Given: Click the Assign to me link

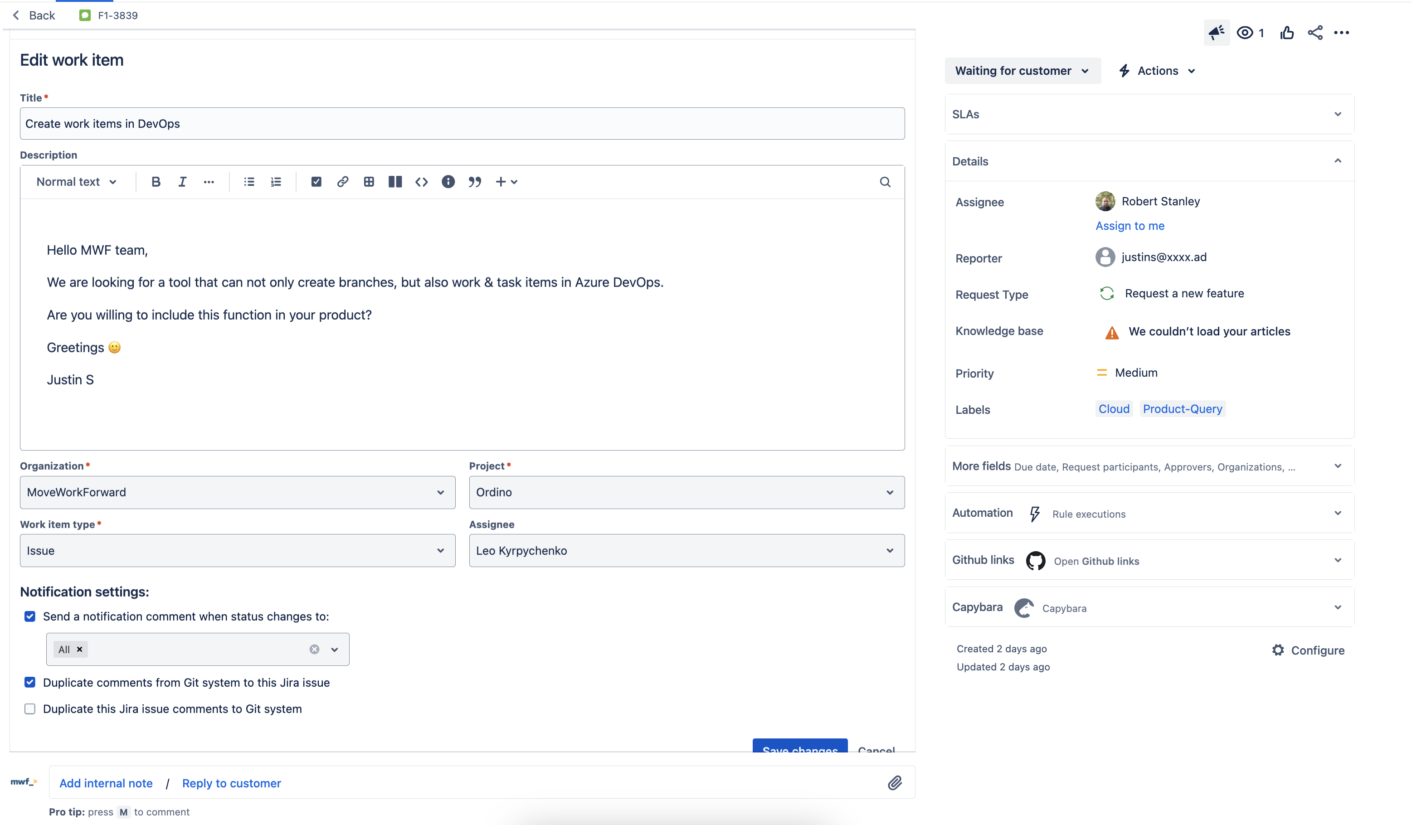Looking at the screenshot, I should [x=1130, y=226].
